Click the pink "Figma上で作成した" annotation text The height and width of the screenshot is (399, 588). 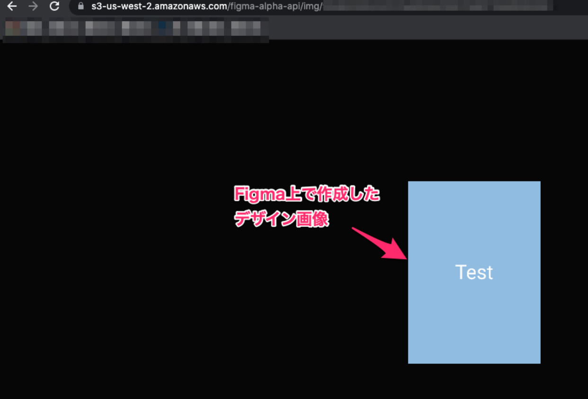pos(307,194)
